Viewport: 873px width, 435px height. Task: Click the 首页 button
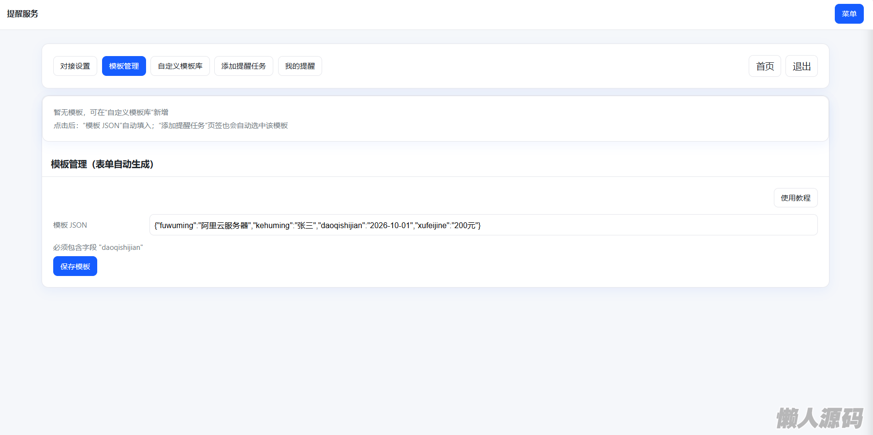click(x=765, y=66)
